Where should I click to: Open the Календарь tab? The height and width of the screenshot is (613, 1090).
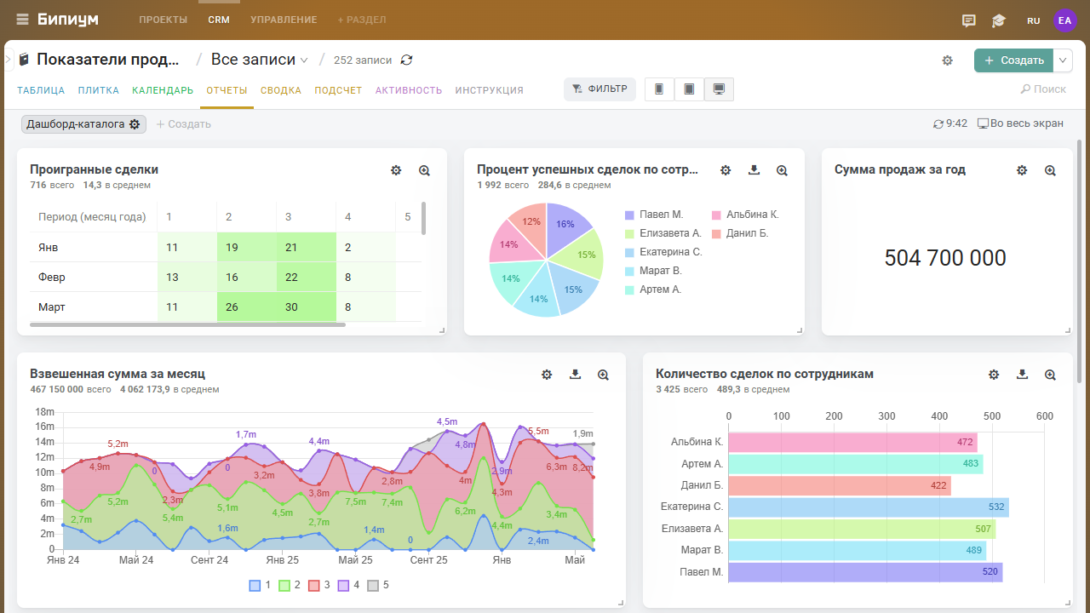163,90
